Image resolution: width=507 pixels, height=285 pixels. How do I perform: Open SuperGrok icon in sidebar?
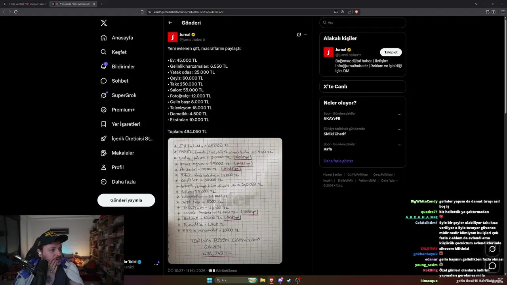(104, 95)
